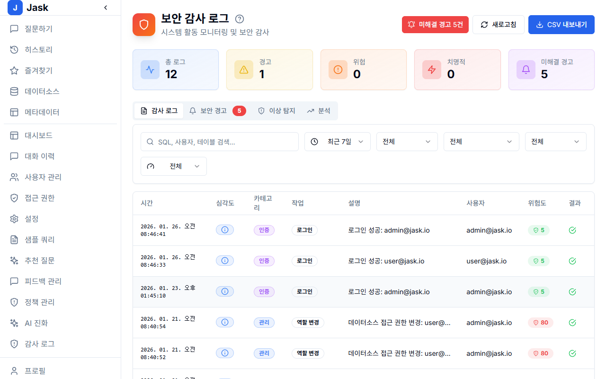Open AI 진화 in the sidebar
This screenshot has width=606, height=379.
(x=61, y=323)
